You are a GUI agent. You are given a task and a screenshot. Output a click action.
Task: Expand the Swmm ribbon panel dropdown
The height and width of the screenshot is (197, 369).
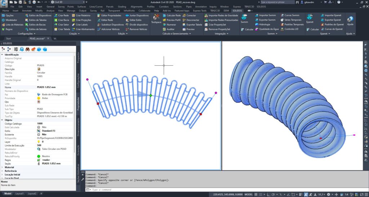coord(272,34)
